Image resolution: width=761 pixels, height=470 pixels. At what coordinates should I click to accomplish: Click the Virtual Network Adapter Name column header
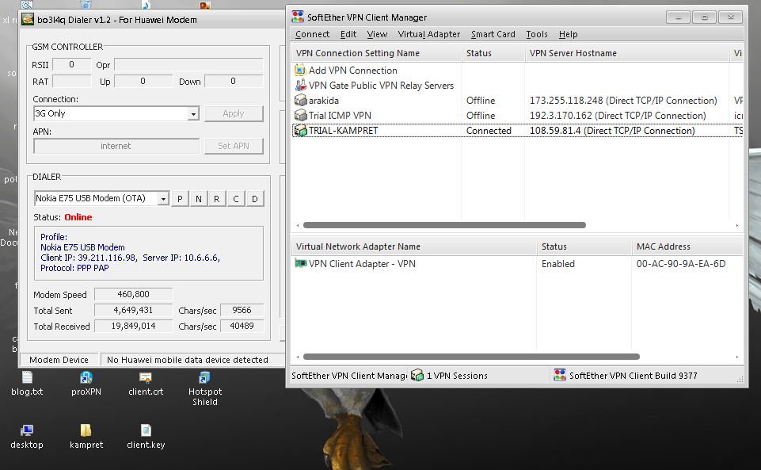pyautogui.click(x=414, y=246)
